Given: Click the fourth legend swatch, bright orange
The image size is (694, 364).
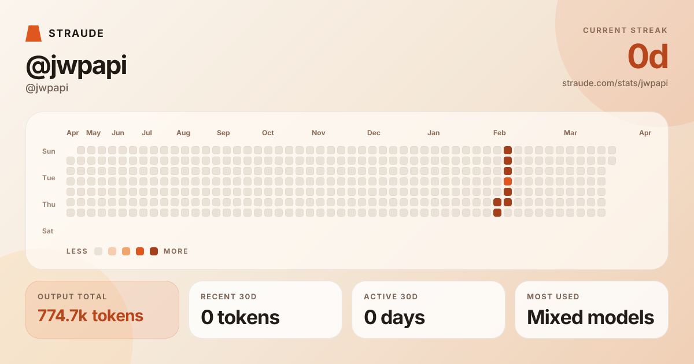Looking at the screenshot, I should pyautogui.click(x=140, y=251).
